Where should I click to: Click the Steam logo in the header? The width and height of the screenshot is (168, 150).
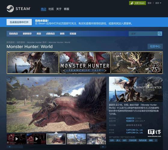pos(18,9)
